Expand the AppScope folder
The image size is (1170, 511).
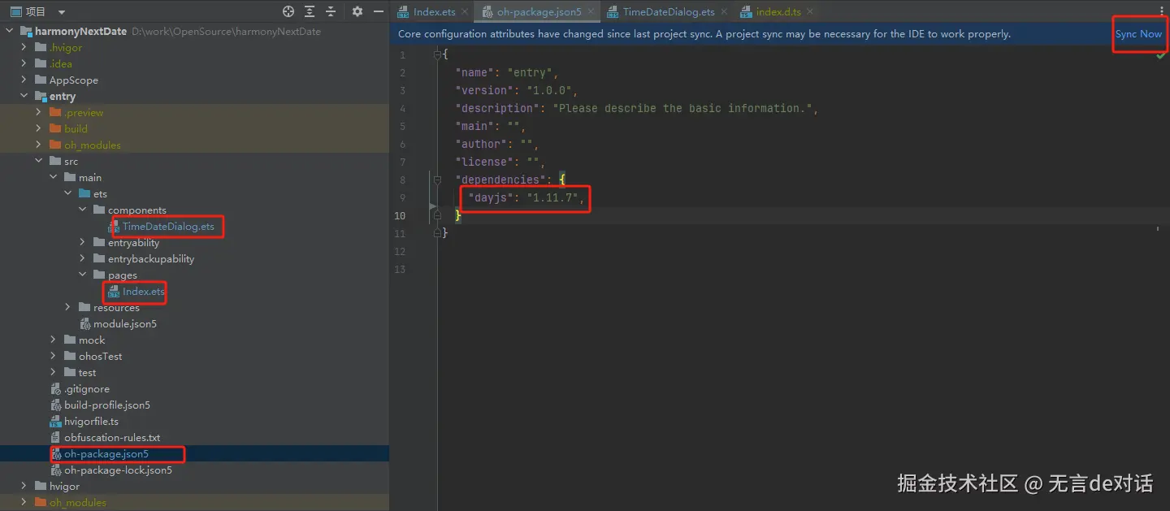[x=24, y=80]
